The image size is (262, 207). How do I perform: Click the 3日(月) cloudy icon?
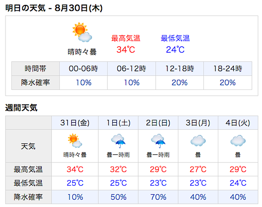[198, 141]
